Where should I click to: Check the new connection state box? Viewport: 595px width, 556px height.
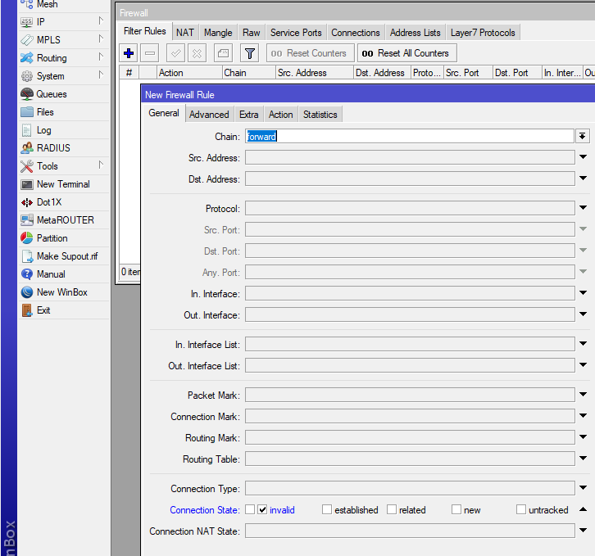(456, 509)
